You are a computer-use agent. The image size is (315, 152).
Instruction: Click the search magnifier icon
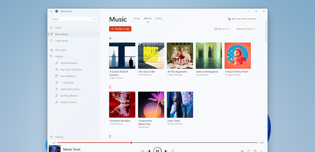pos(94,19)
